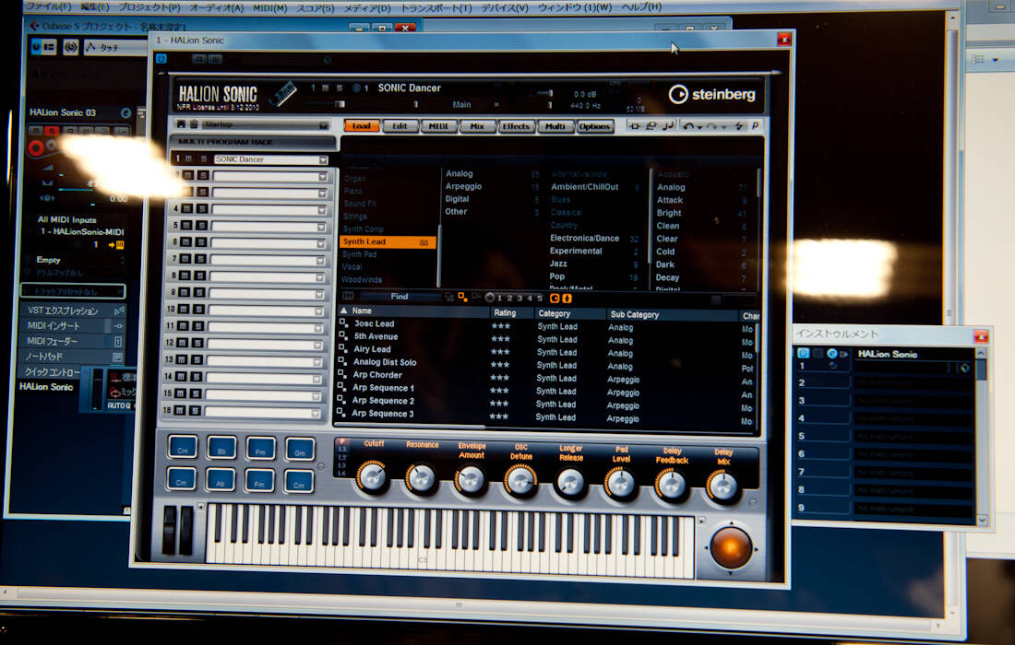
Task: Switch to the Edit tab
Action: (x=400, y=126)
